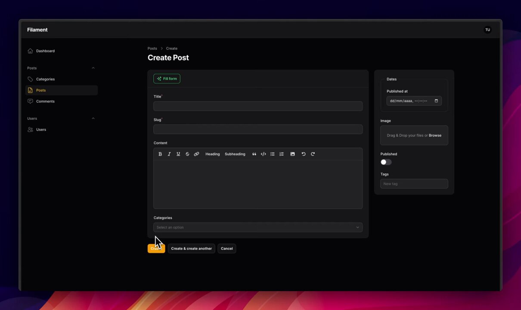Browse files for Image upload

point(435,136)
